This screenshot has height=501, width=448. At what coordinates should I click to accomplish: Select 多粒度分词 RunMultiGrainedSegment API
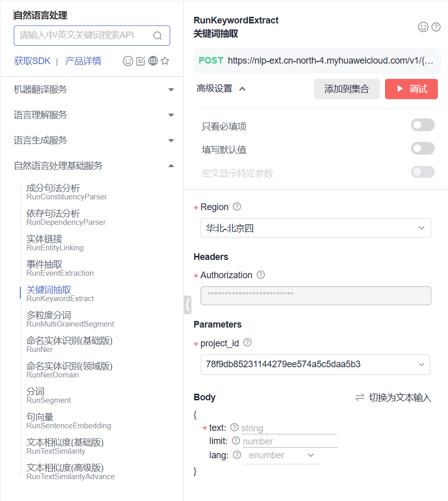point(70,319)
